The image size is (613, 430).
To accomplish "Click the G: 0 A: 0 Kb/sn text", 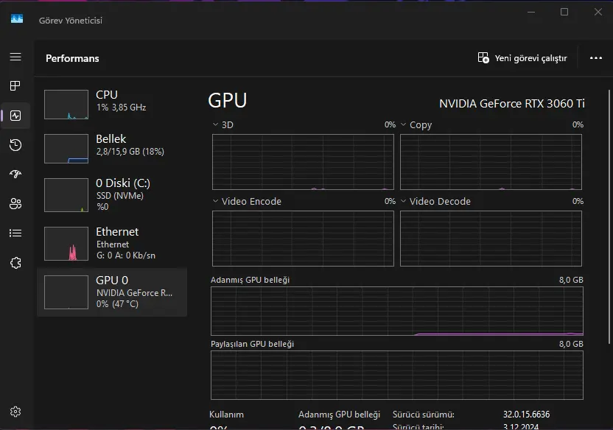I will coord(126,255).
